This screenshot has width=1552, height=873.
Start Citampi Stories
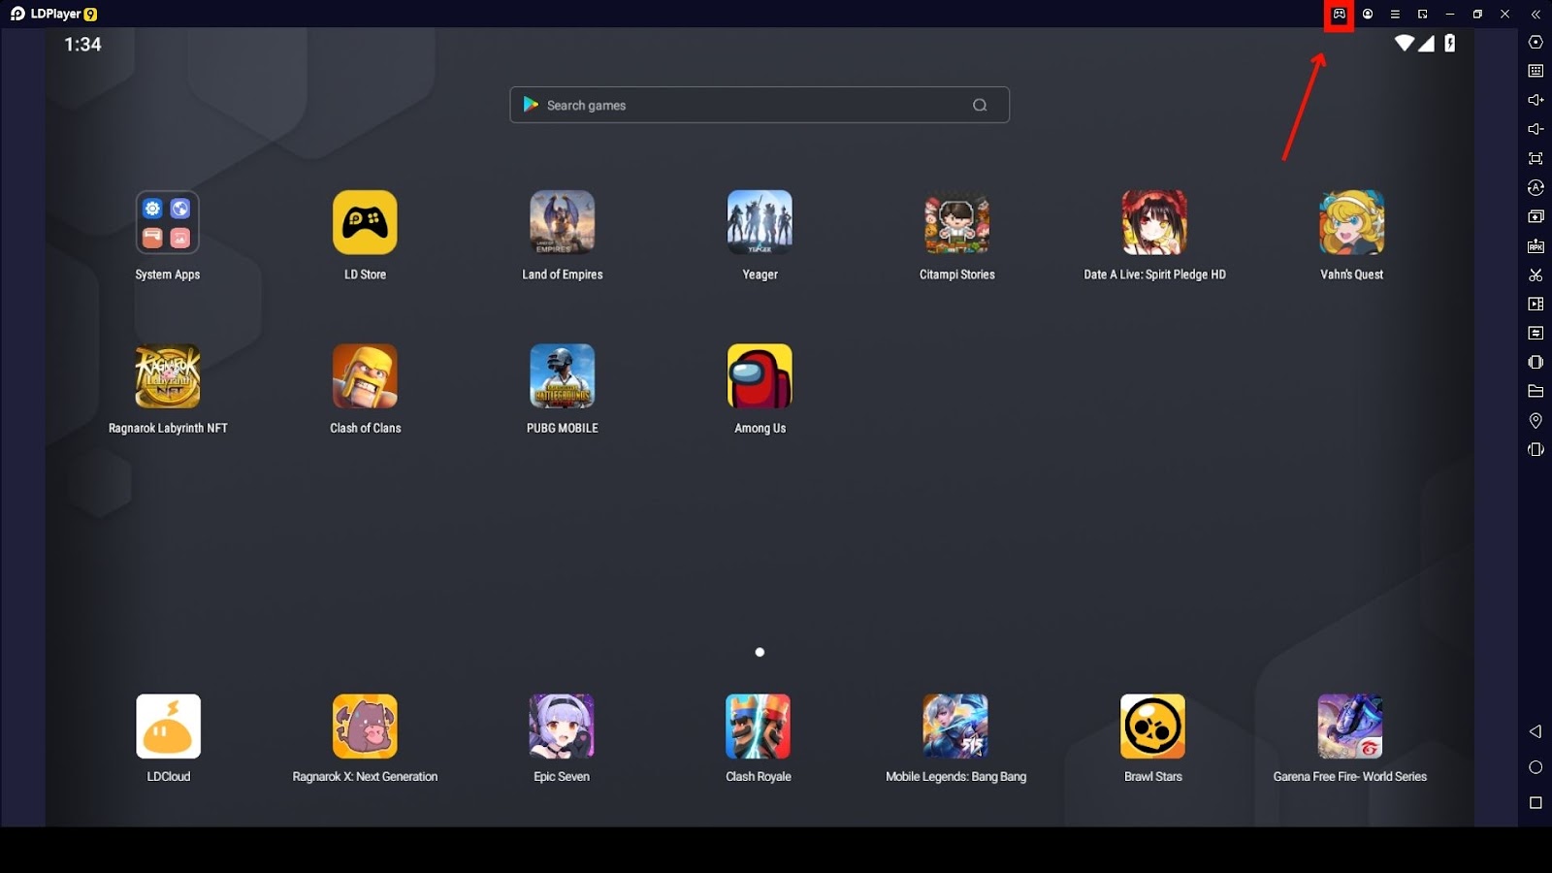click(x=957, y=222)
